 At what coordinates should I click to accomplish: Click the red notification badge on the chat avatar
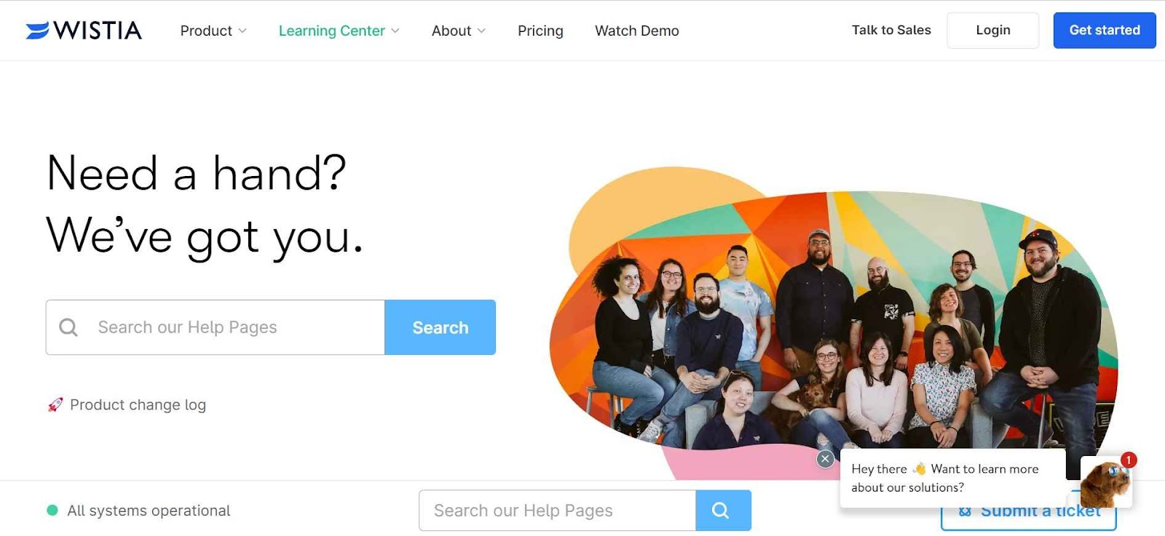coord(1129,460)
